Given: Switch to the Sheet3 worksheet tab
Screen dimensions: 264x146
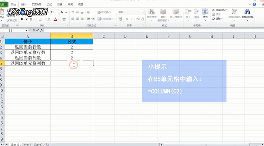Looking at the screenshot, I should [38, 144].
